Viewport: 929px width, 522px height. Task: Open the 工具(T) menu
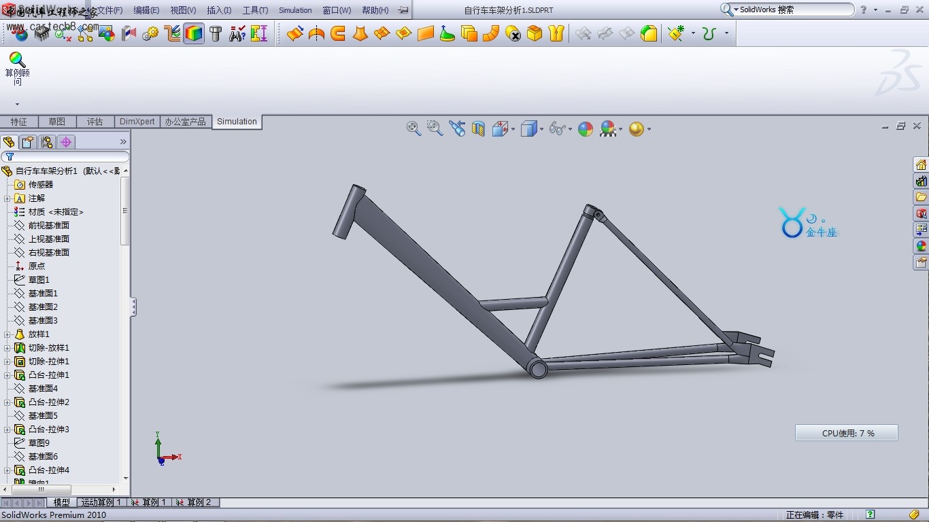click(255, 10)
